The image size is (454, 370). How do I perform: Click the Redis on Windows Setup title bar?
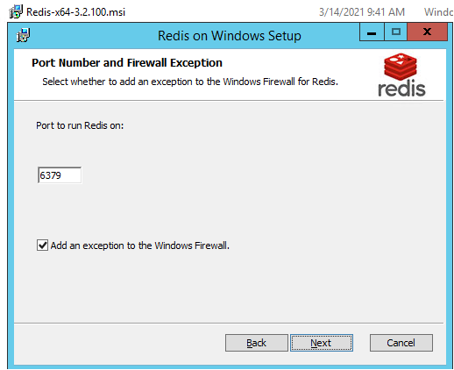pos(230,36)
